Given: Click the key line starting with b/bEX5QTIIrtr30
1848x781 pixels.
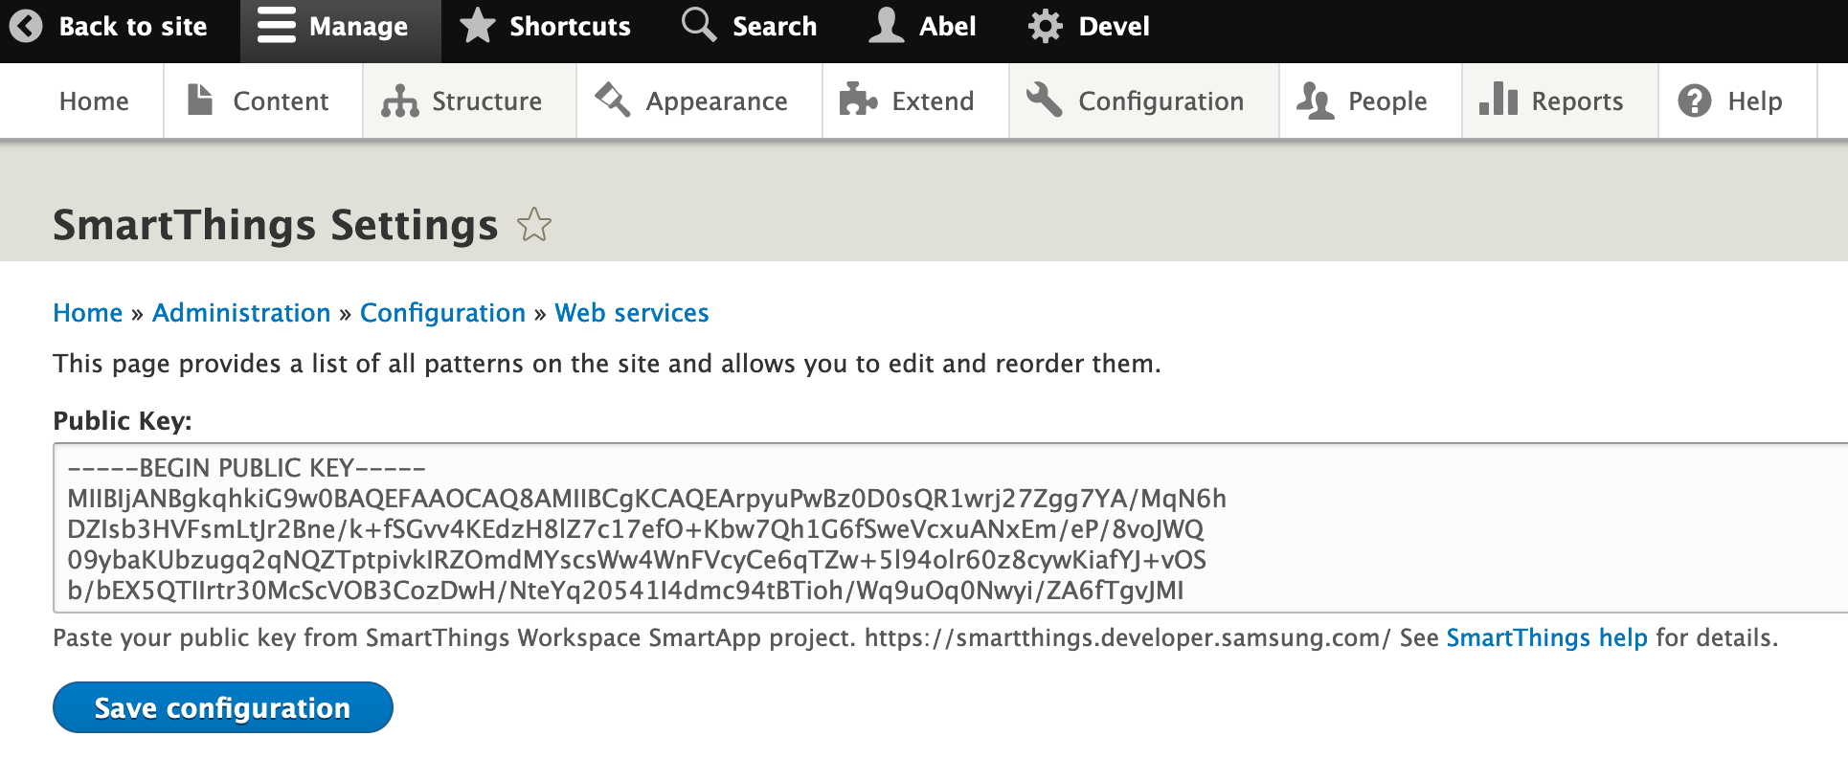Looking at the screenshot, I should tap(625, 591).
